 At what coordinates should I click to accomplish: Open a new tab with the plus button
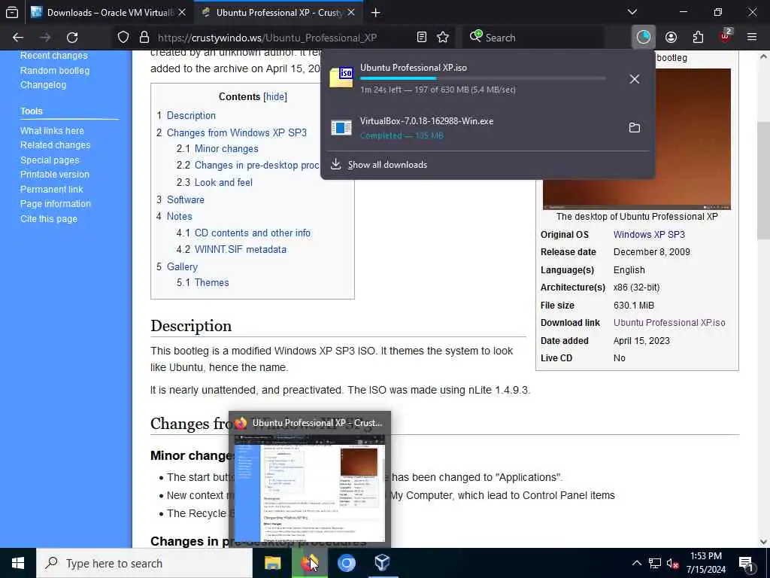[x=376, y=12]
